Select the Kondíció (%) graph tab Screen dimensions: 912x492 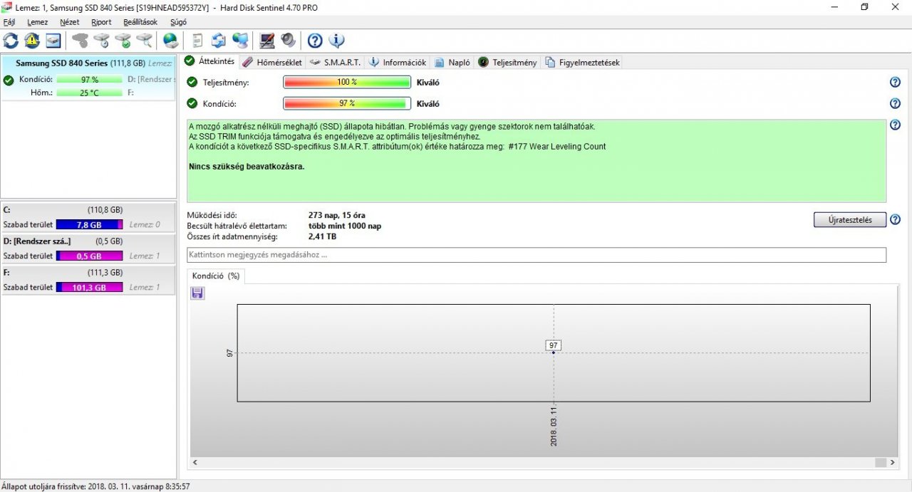216,276
